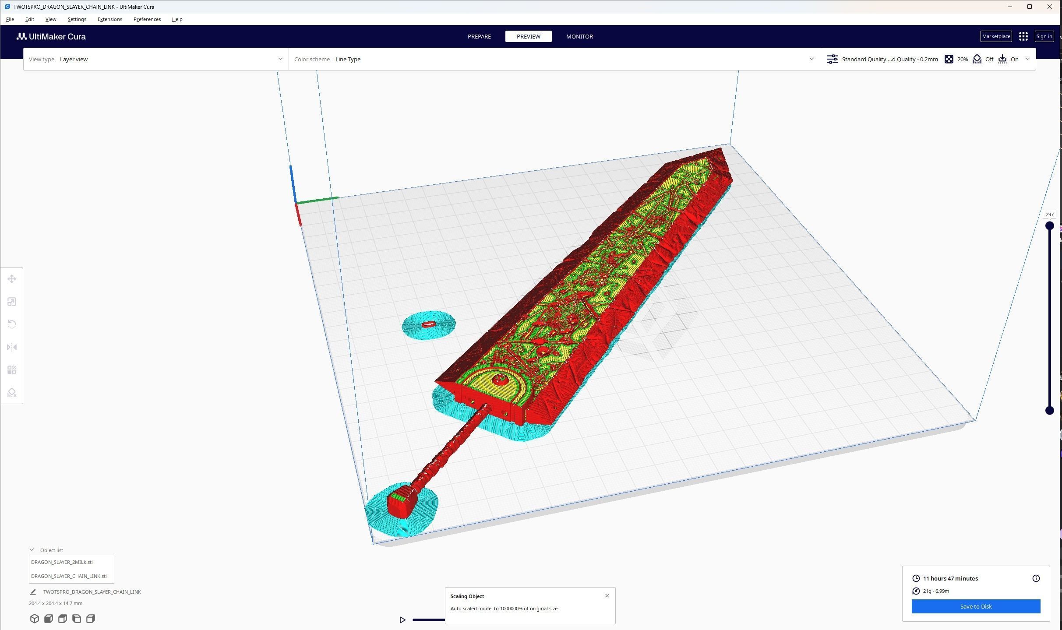The height and width of the screenshot is (630, 1062).
Task: Open the Extensions menu
Action: (x=110, y=19)
